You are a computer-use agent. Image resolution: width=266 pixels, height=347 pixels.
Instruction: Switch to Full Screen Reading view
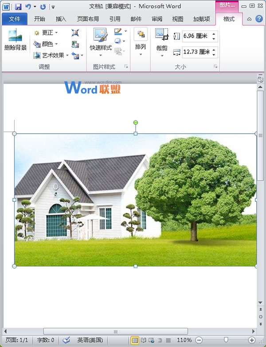pos(144,340)
